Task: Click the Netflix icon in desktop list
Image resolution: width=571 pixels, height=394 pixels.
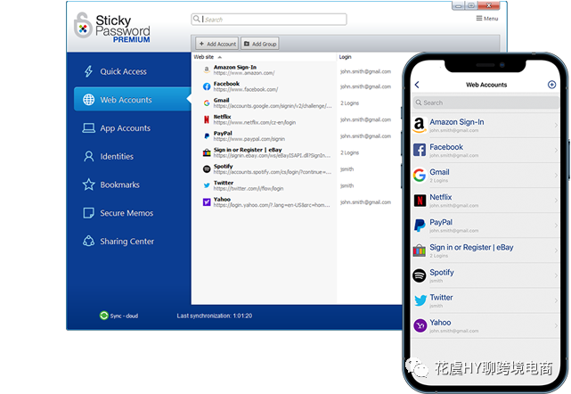Action: point(207,119)
